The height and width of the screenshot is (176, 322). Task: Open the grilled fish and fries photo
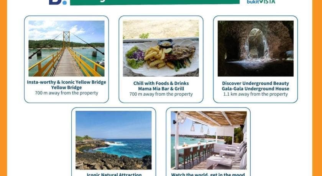161,48
